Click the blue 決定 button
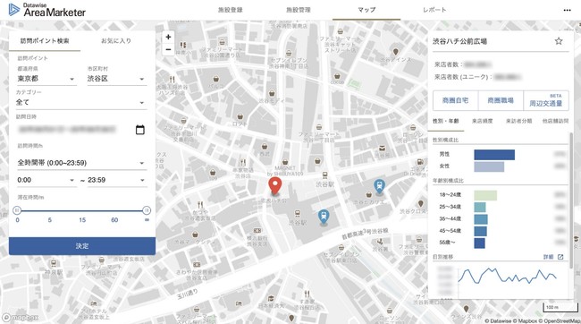 [x=82, y=246]
